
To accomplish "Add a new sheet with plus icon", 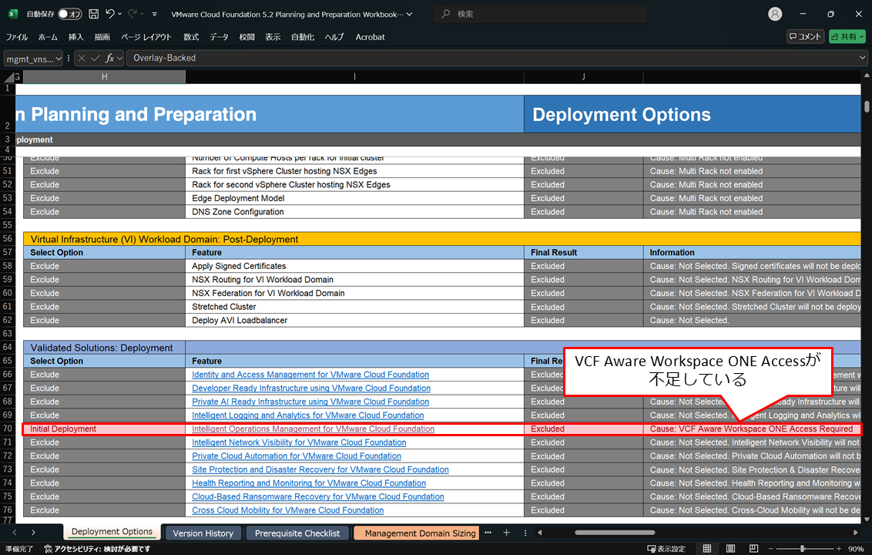I will pyautogui.click(x=506, y=533).
